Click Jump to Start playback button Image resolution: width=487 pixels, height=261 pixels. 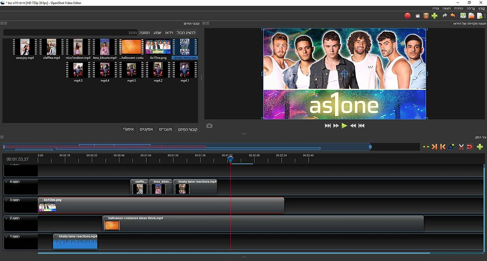pos(361,126)
